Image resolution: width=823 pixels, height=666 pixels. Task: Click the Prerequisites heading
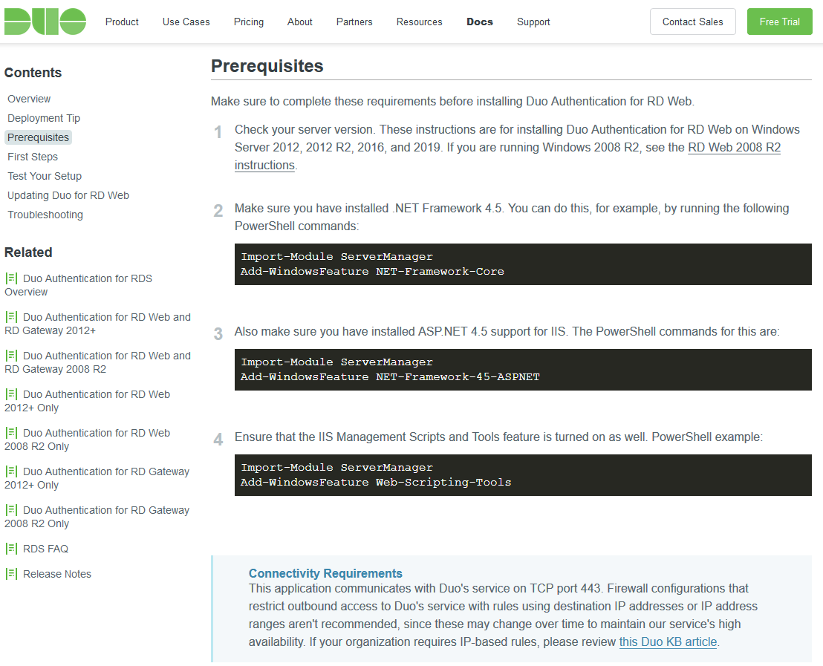point(267,66)
